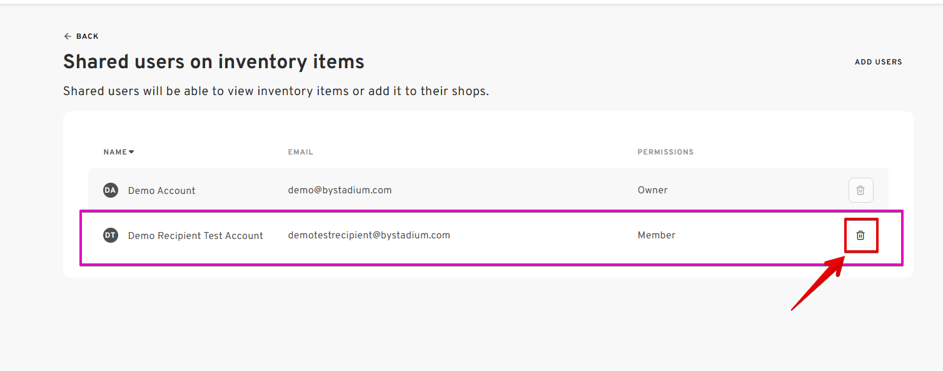Click the EMAIL column header

point(301,152)
